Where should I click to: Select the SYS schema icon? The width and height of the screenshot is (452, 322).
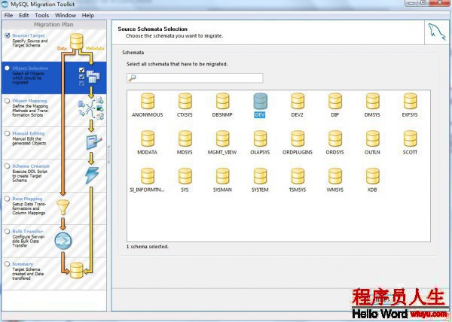185,176
